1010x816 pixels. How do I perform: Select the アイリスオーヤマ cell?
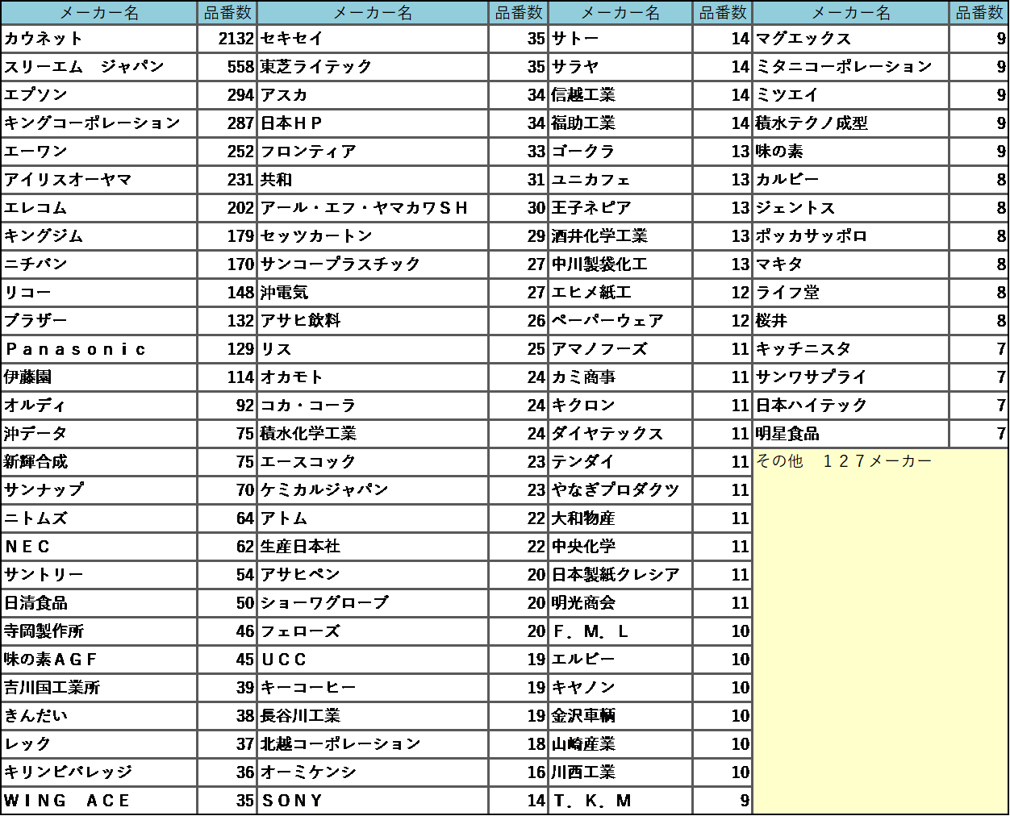[99, 180]
